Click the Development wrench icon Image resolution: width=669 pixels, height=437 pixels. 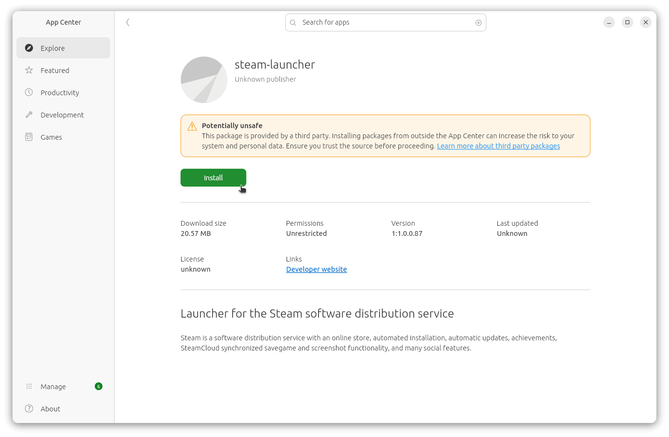pos(29,115)
